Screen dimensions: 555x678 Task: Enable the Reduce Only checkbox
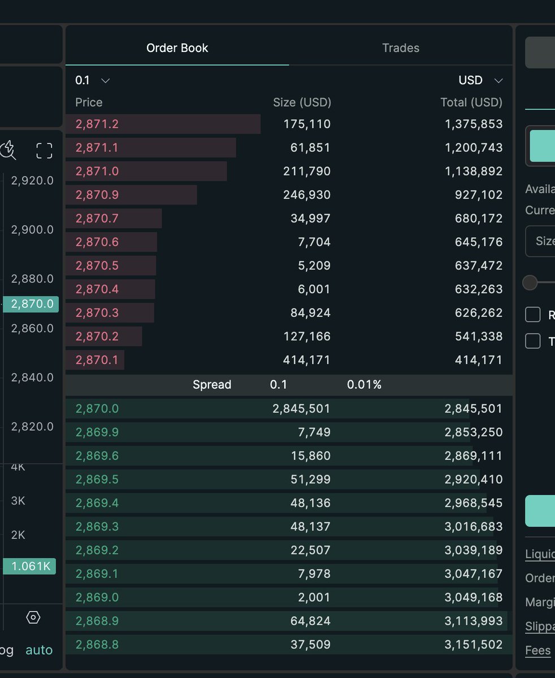[x=532, y=315]
